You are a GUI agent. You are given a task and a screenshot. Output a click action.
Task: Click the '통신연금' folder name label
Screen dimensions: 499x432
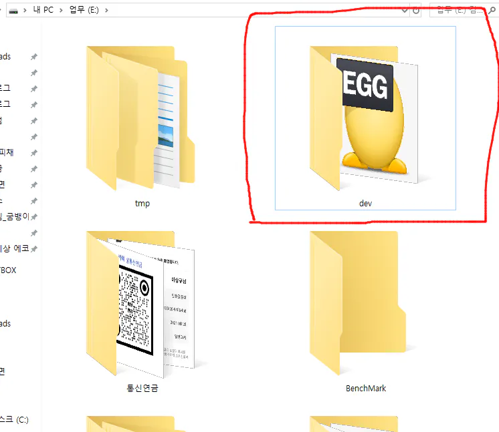(142, 388)
